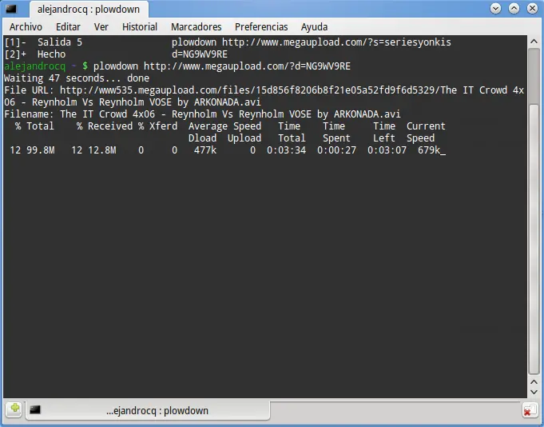Click the '% Received' column header
Screen dimensions: 544x427
point(105,126)
